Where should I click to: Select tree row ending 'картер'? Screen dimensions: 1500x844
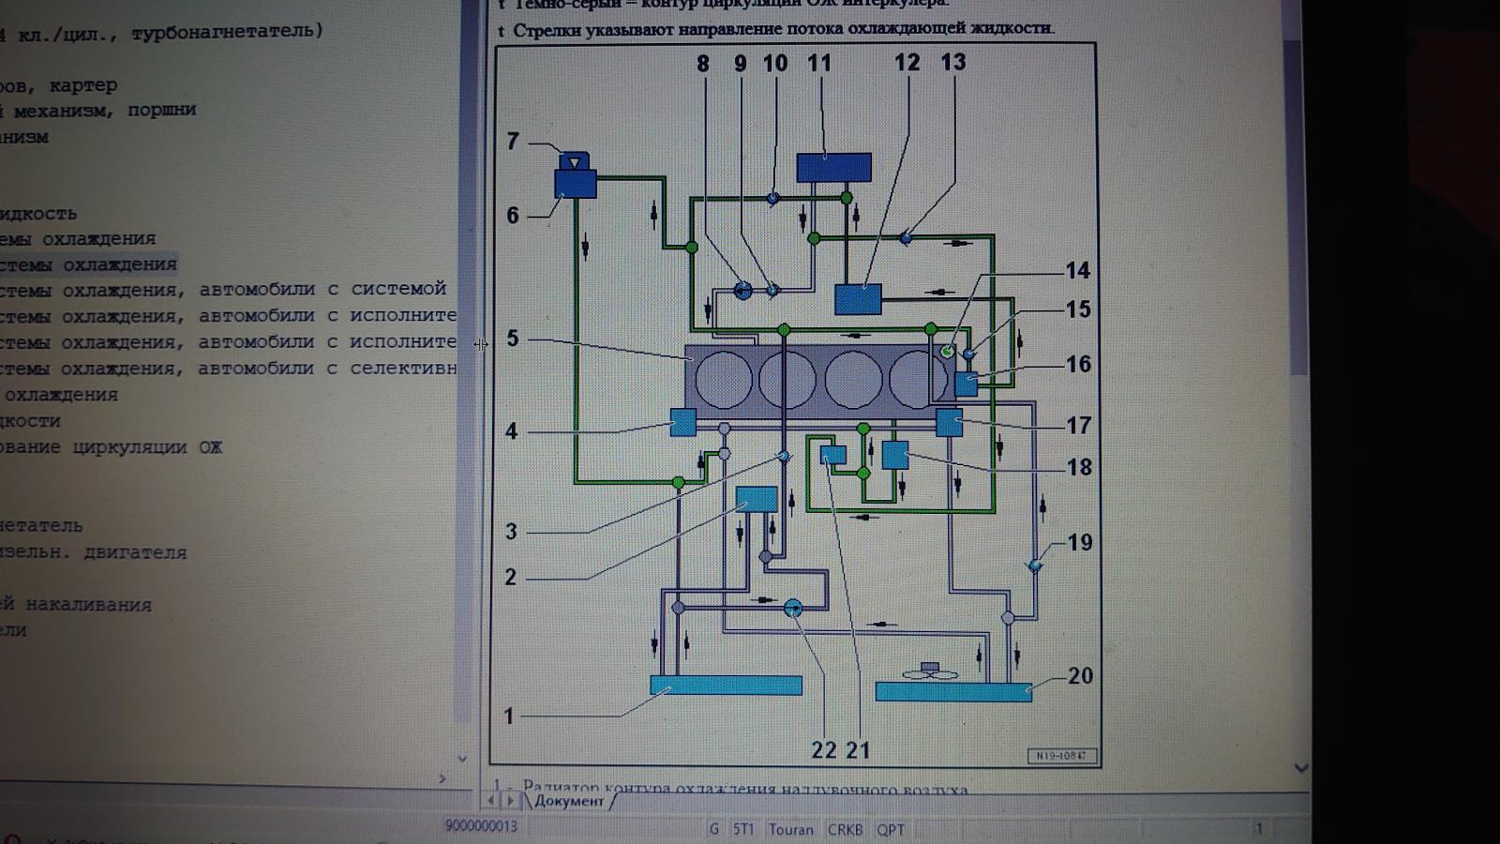59,85
